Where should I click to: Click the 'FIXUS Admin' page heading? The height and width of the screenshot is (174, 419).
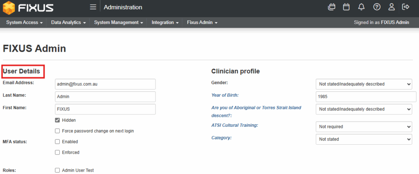[34, 48]
